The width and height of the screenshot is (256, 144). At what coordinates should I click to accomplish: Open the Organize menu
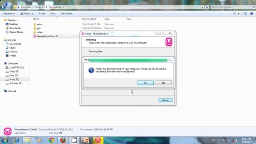point(9,14)
